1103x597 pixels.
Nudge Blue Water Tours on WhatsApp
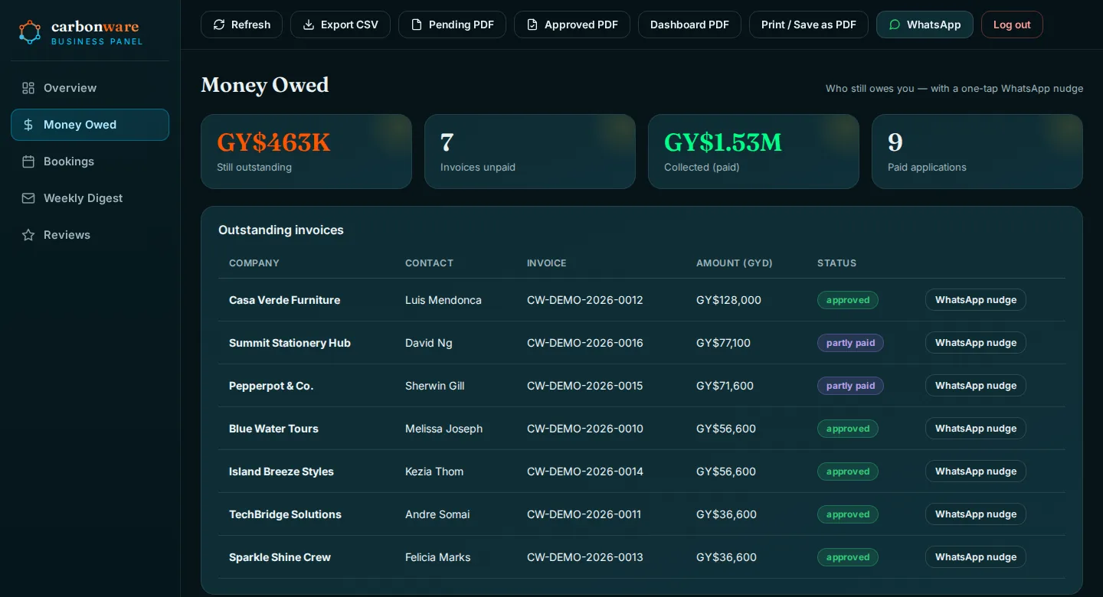(x=976, y=429)
